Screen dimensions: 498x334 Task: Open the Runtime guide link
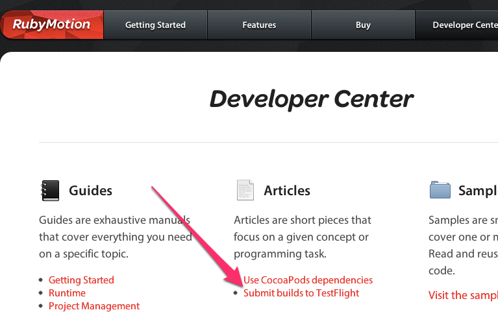click(x=67, y=292)
